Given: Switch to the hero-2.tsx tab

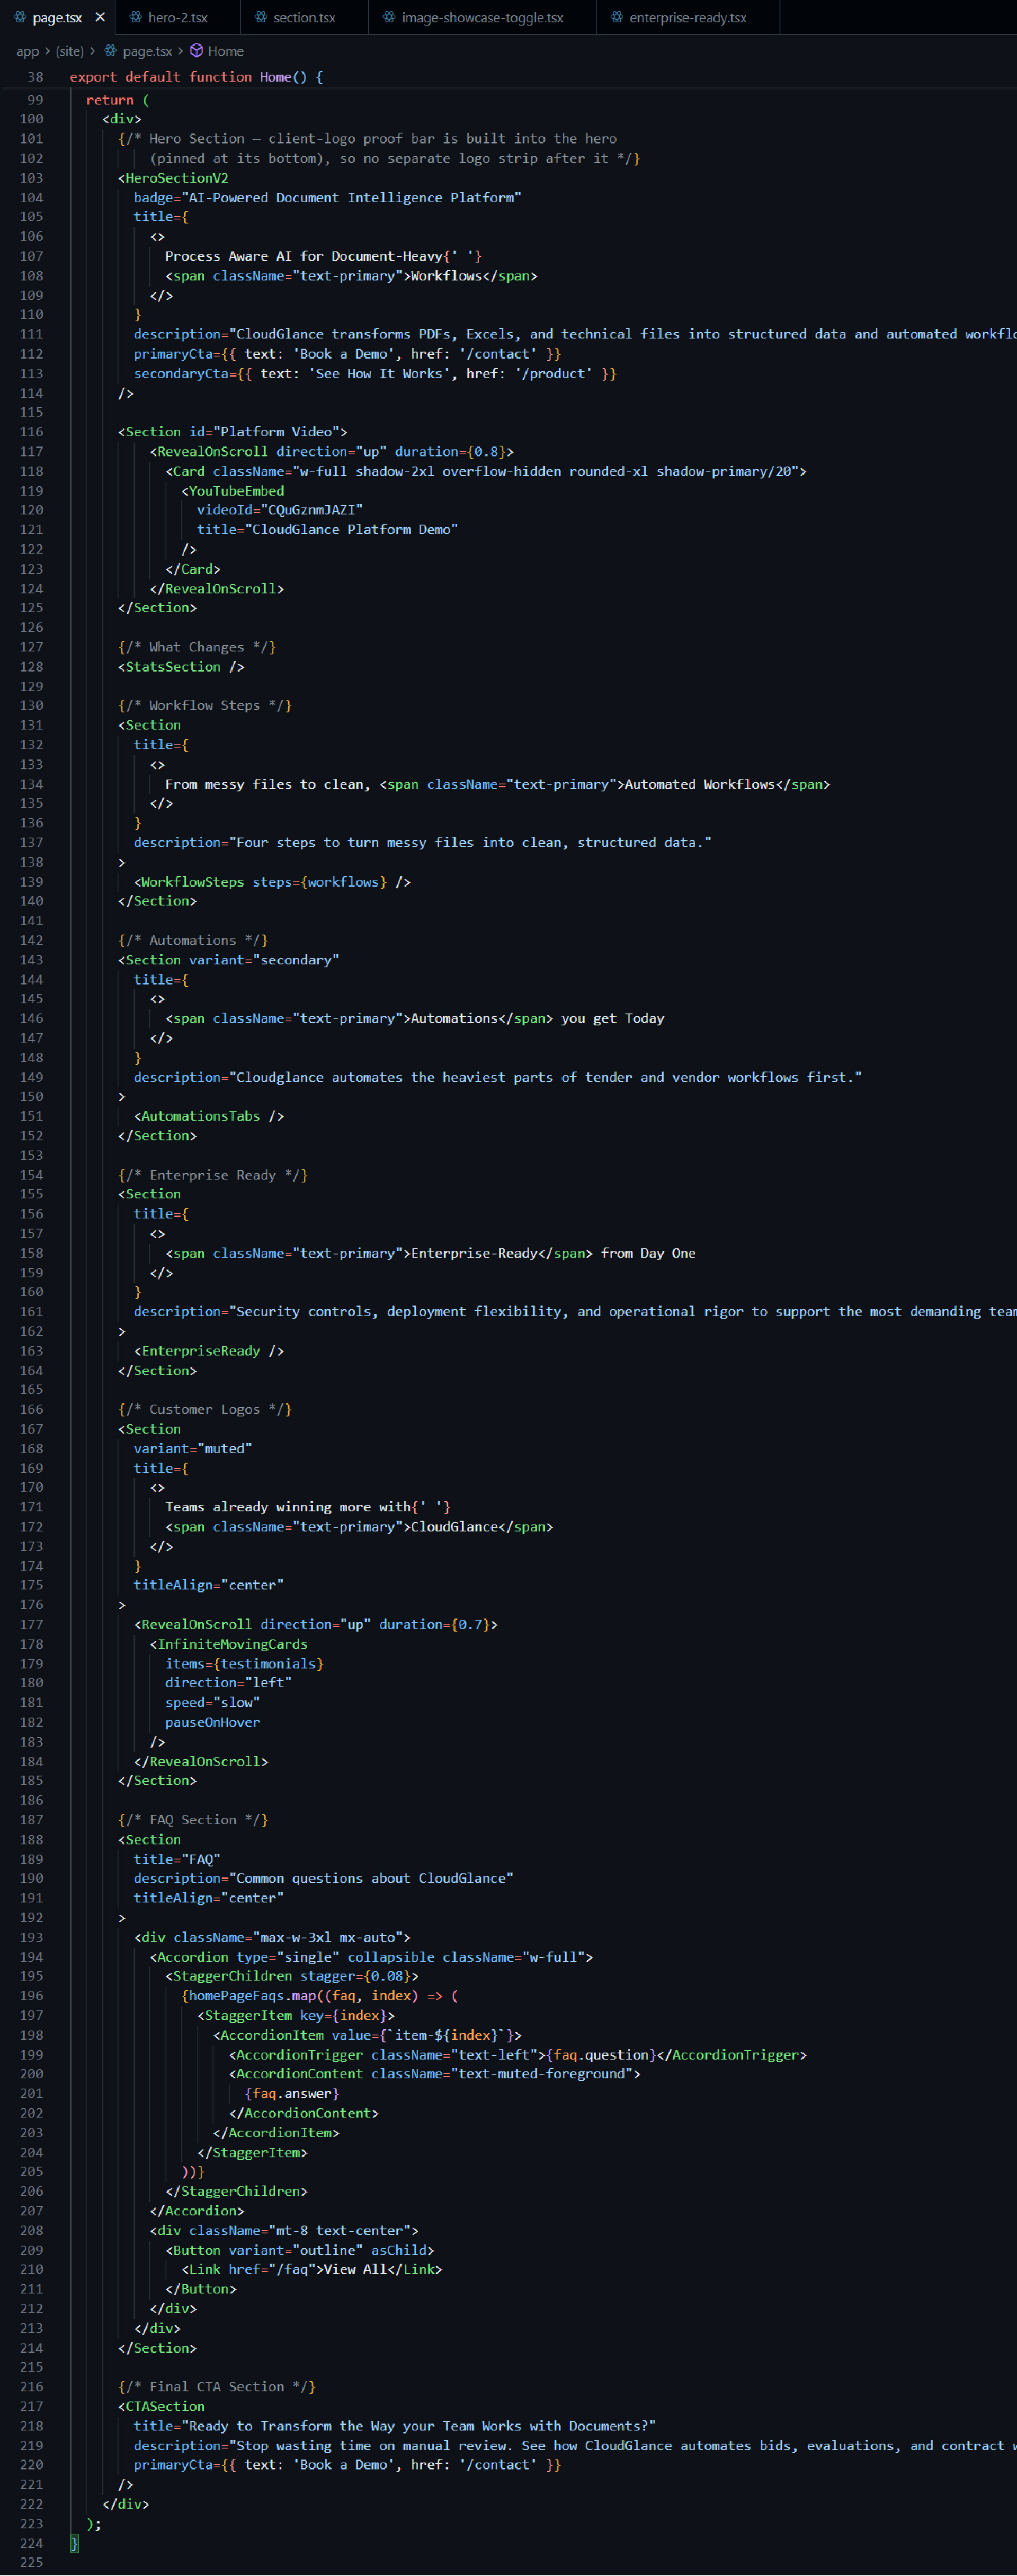Looking at the screenshot, I should 177,17.
